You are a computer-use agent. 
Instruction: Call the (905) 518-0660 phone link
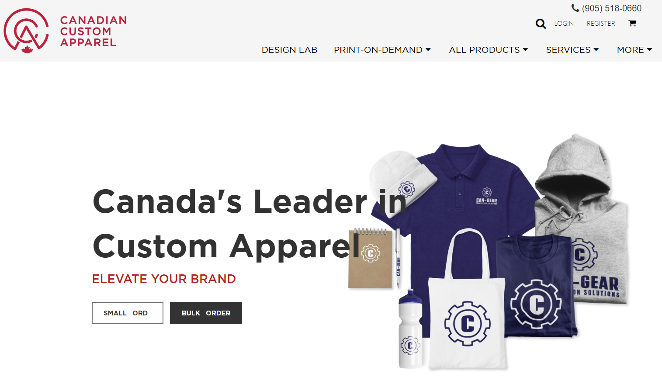tap(612, 8)
